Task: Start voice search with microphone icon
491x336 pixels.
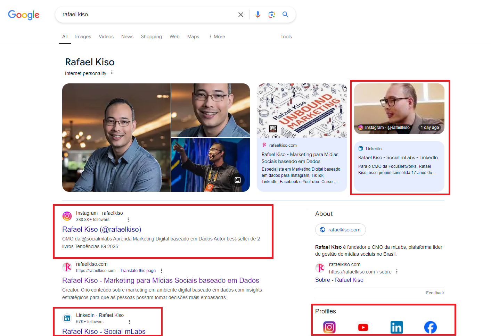Action: [x=258, y=15]
